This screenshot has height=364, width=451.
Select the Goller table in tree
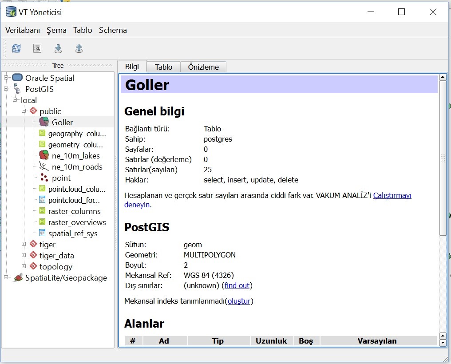62,122
